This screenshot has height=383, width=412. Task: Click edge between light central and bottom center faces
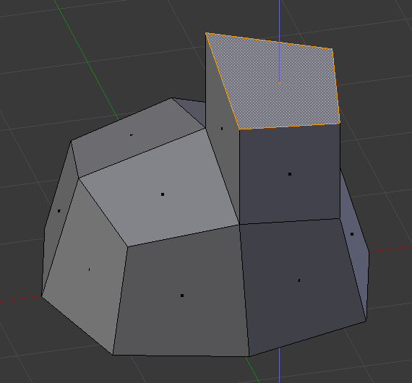click(x=183, y=236)
